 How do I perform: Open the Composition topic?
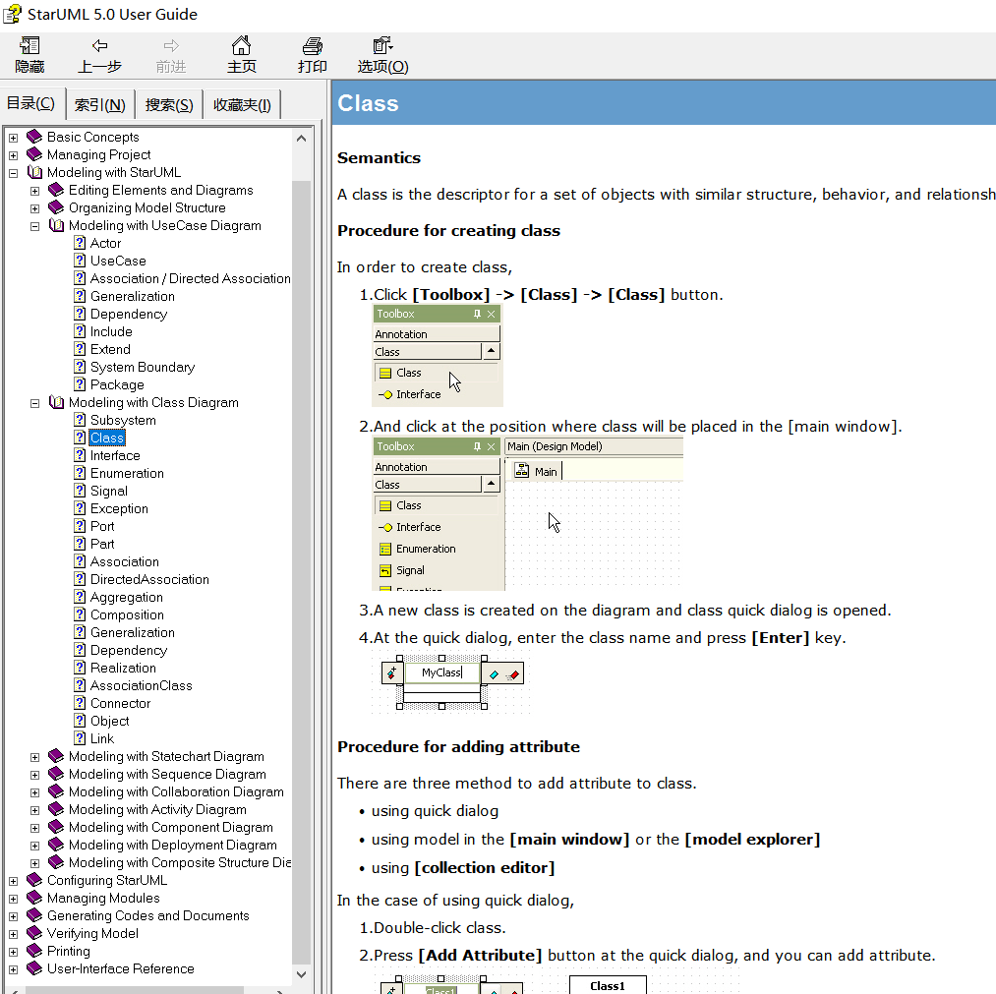[x=127, y=615]
